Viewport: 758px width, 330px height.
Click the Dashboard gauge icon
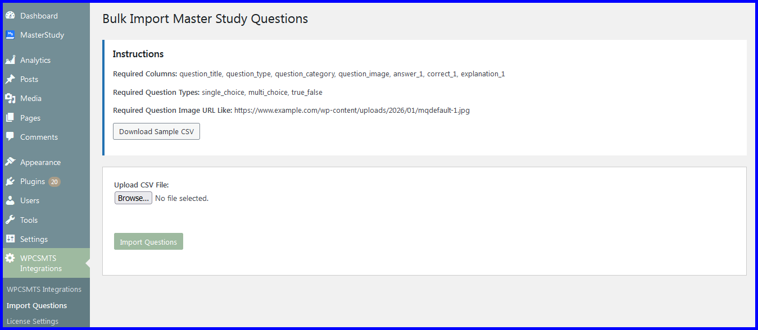click(x=10, y=16)
